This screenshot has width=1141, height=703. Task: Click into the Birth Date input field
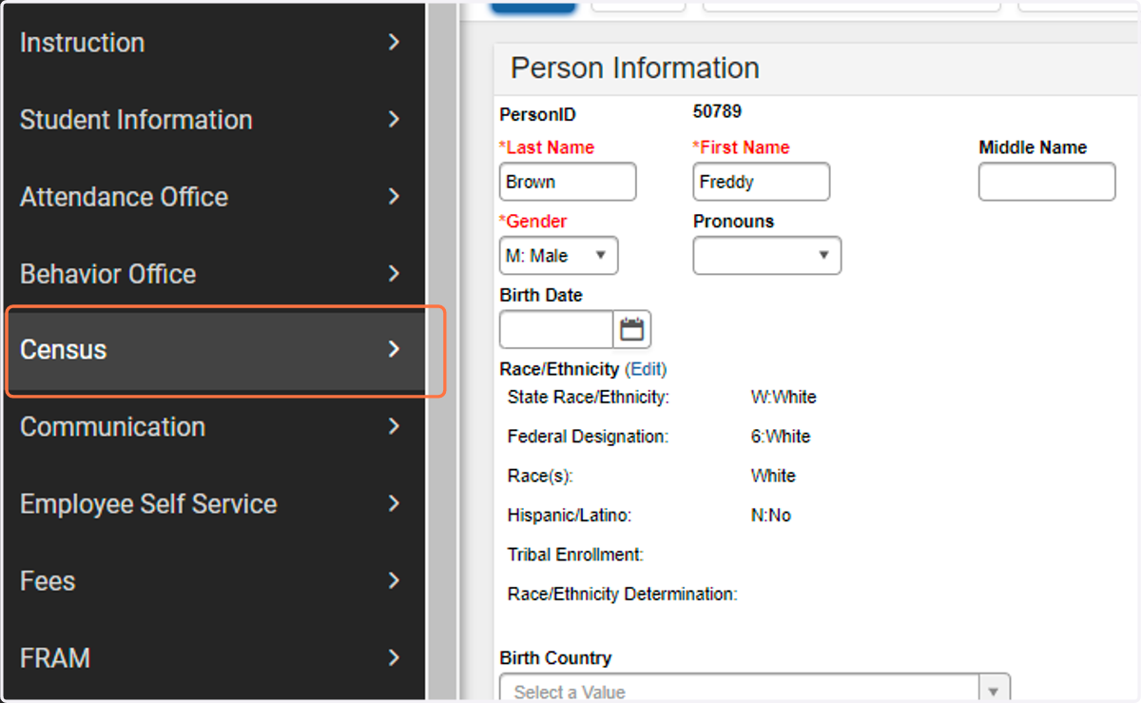pyautogui.click(x=556, y=330)
